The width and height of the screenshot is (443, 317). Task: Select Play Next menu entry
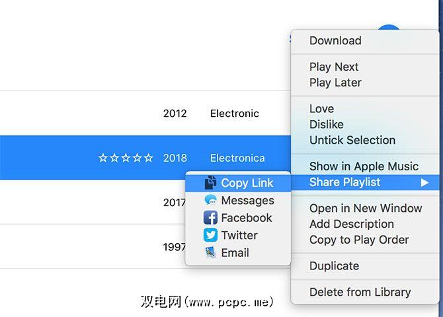click(334, 67)
